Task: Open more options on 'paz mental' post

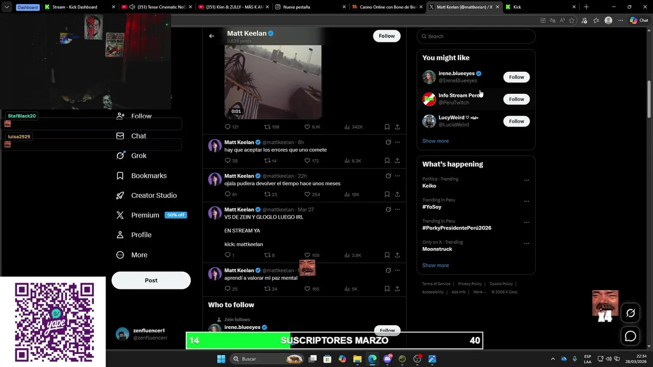Action: coord(397,270)
